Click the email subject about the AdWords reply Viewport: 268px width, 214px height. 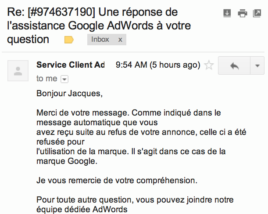tap(99, 25)
